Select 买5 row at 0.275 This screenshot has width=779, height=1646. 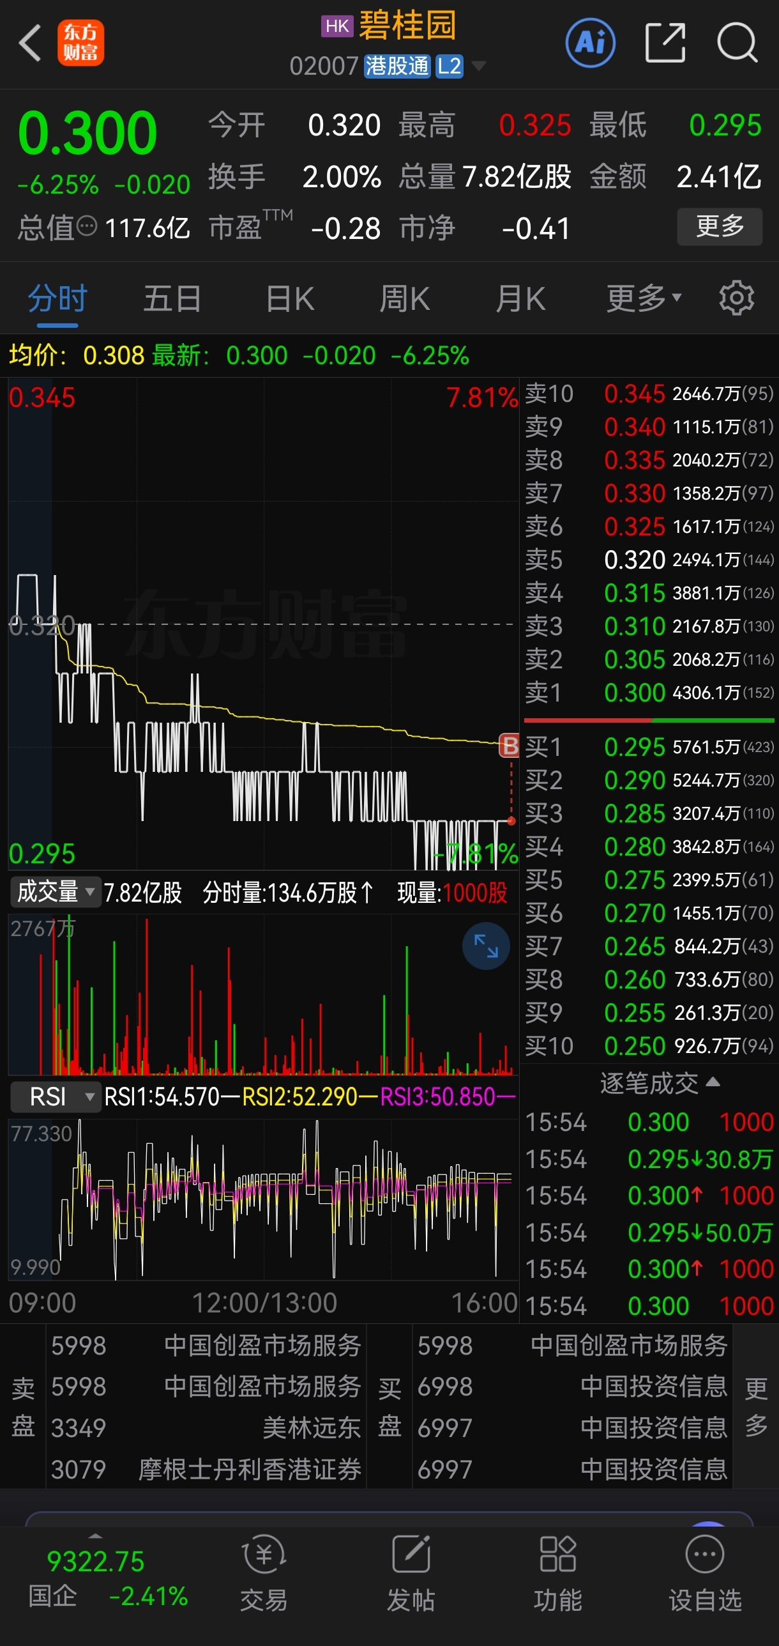(649, 880)
